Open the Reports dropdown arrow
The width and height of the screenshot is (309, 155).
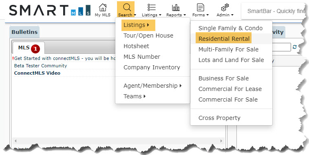[x=185, y=15]
